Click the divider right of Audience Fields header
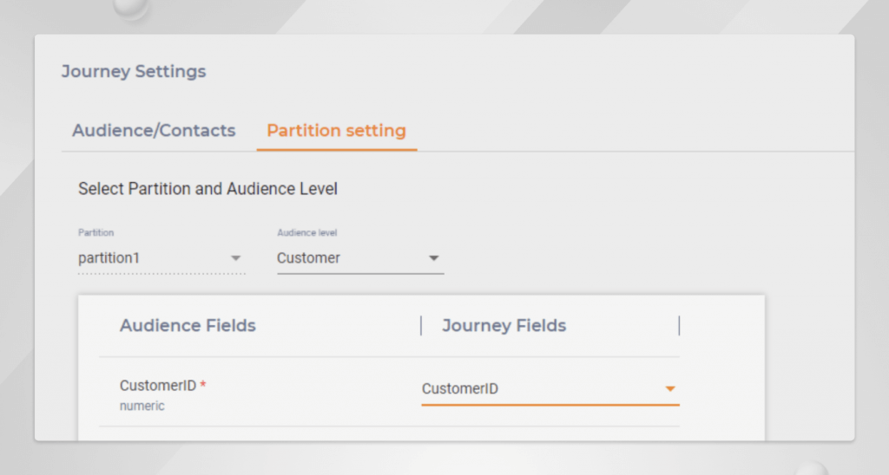 click(421, 326)
